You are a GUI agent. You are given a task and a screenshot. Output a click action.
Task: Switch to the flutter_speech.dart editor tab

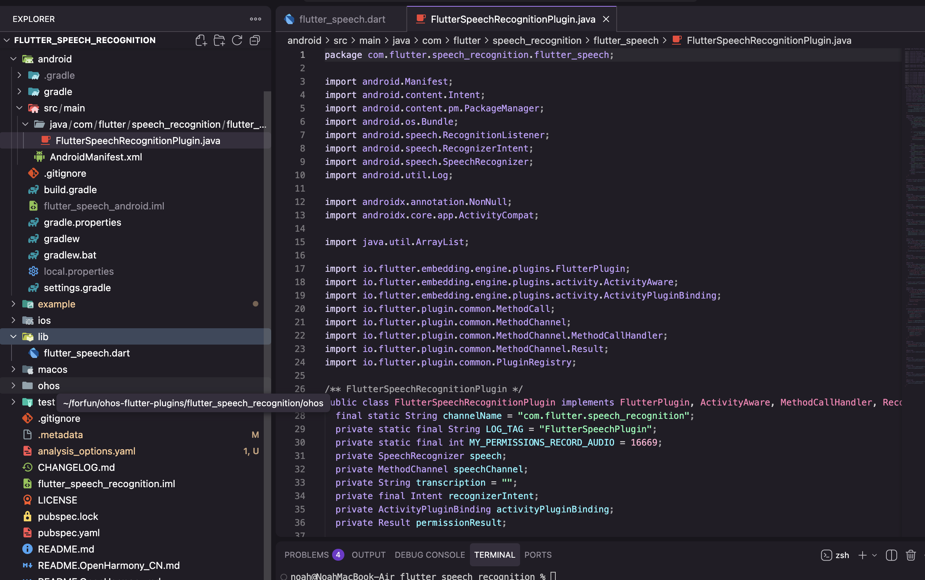pos(341,19)
